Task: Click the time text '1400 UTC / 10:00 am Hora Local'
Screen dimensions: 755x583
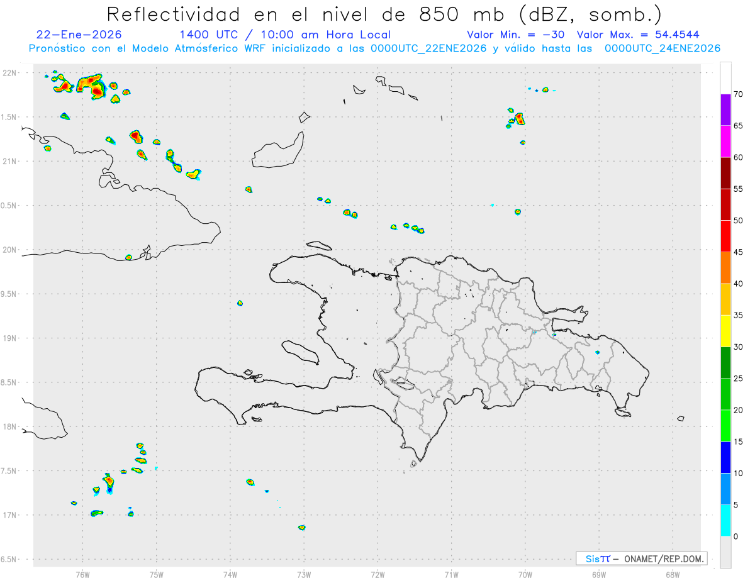Action: click(285, 35)
